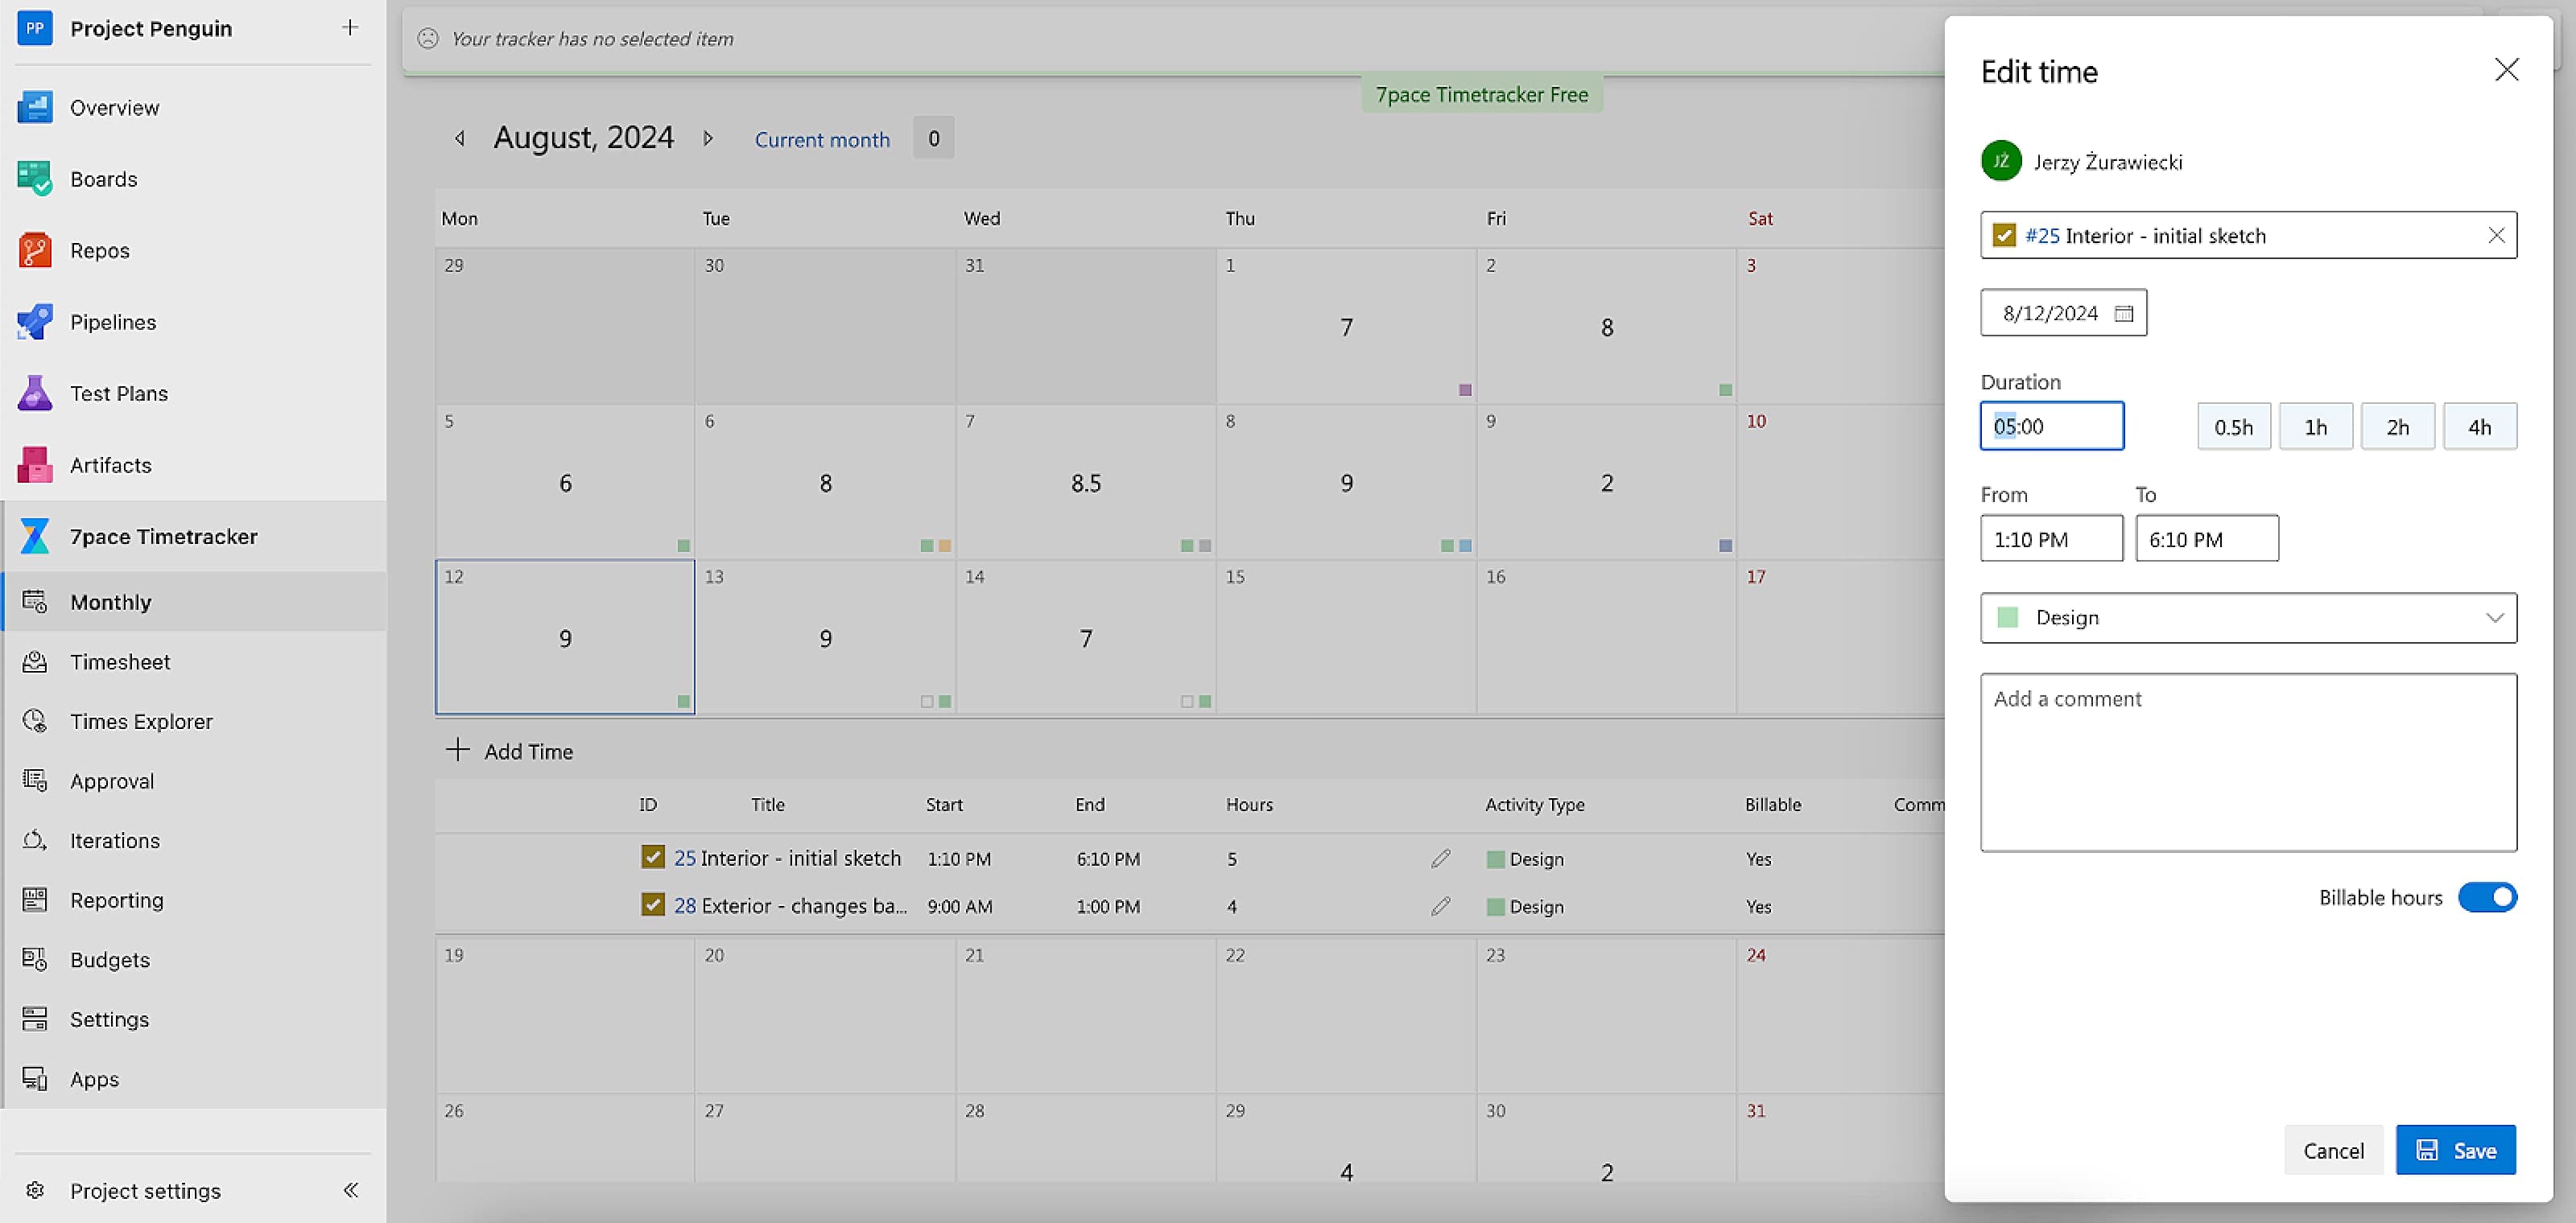Open the Artifacts package icon

coord(35,464)
